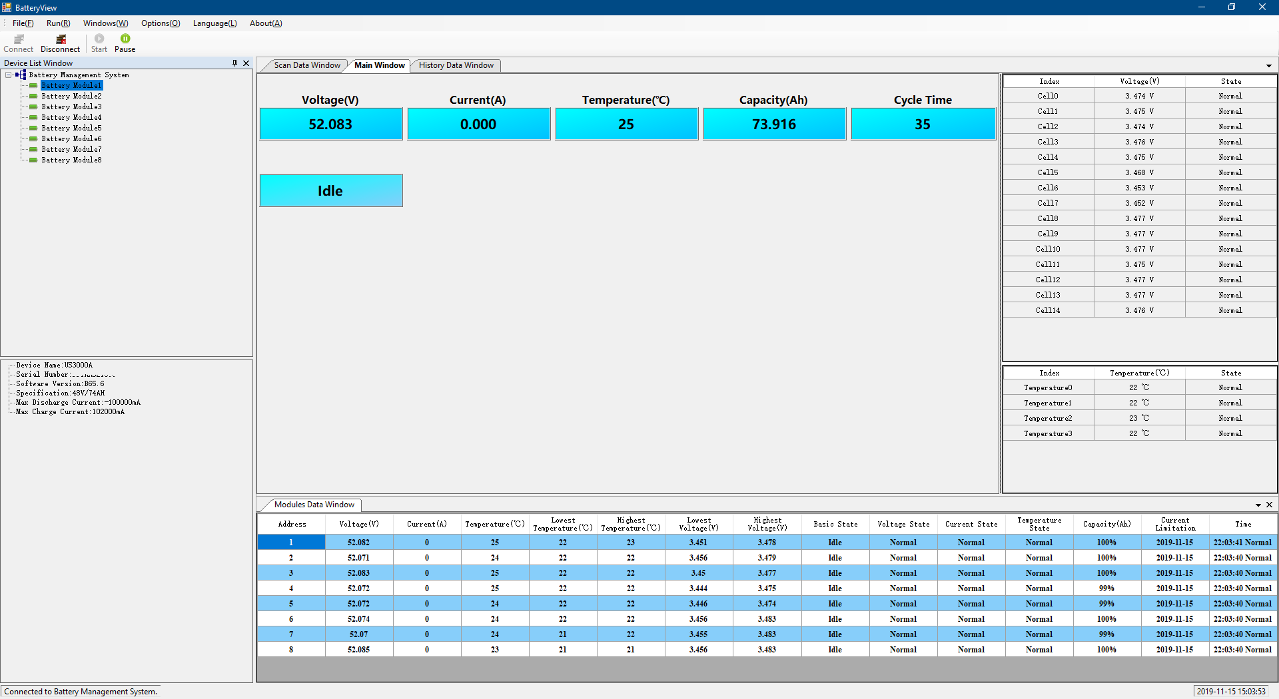The width and height of the screenshot is (1279, 699).
Task: Switch to Scan Data Window tab
Action: pyautogui.click(x=306, y=65)
